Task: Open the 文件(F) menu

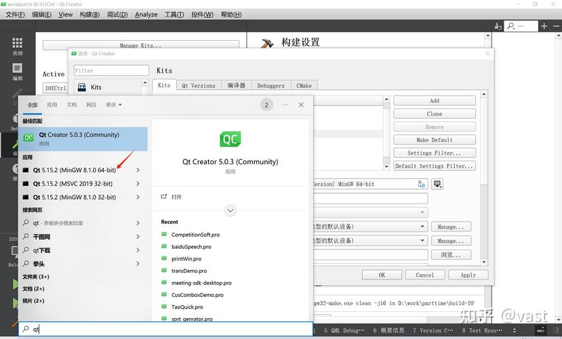Action: tap(15, 14)
